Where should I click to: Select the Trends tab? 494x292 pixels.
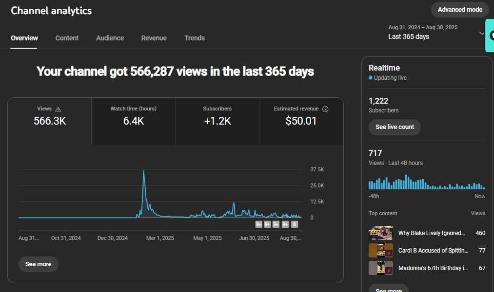point(195,38)
